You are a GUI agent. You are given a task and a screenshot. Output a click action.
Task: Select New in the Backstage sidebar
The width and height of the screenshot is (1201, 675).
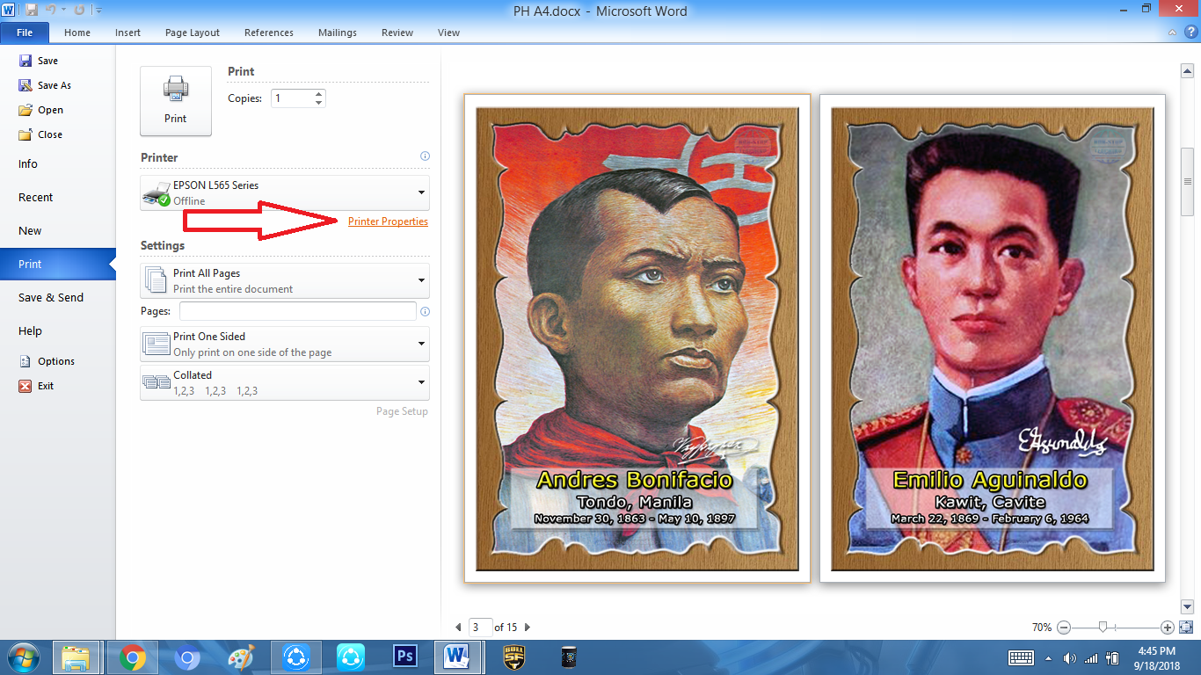point(30,231)
